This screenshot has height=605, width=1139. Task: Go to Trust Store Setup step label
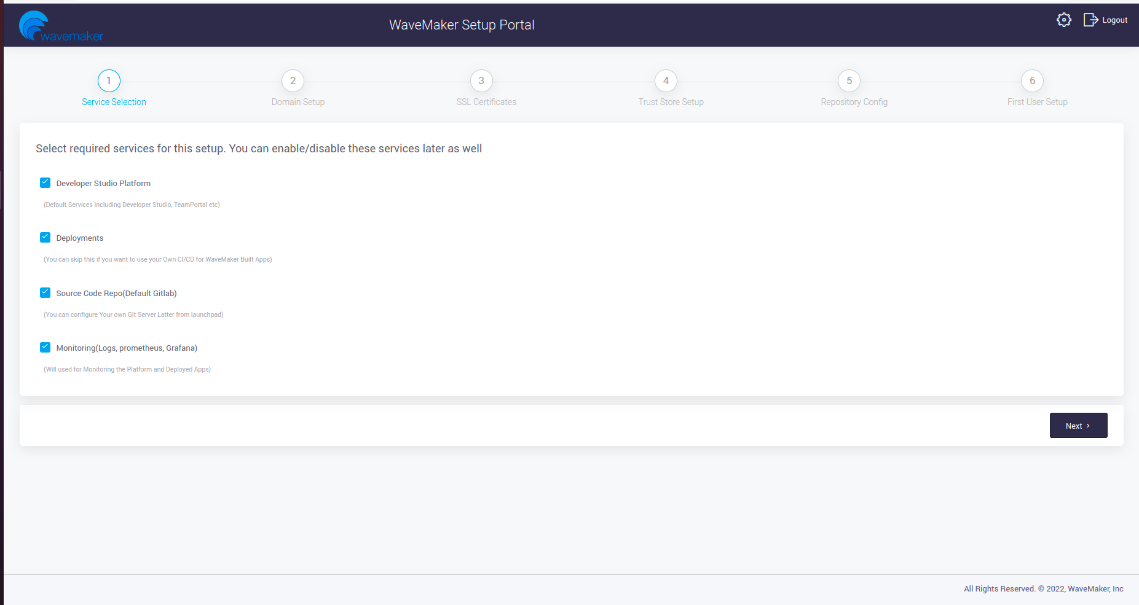coord(671,102)
